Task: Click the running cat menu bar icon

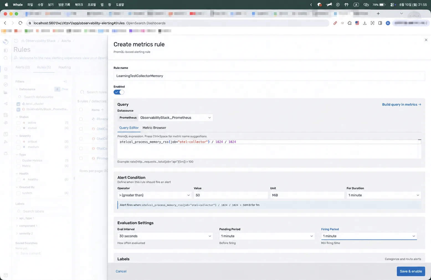Action: pyautogui.click(x=329, y=5)
